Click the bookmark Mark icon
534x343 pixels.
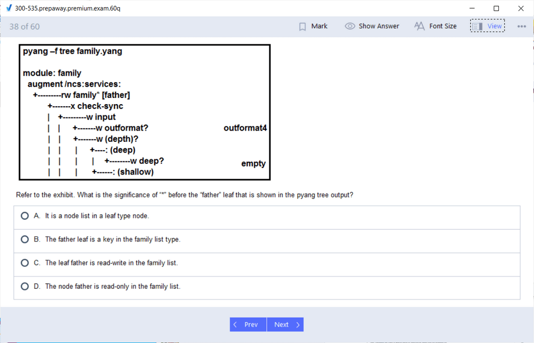[x=303, y=27]
